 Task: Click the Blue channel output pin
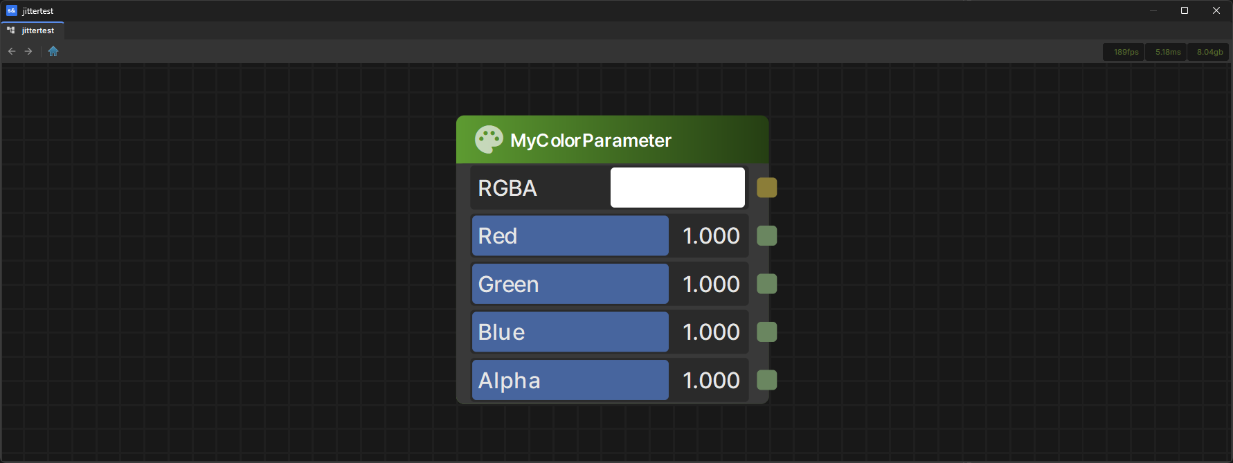[x=766, y=332]
